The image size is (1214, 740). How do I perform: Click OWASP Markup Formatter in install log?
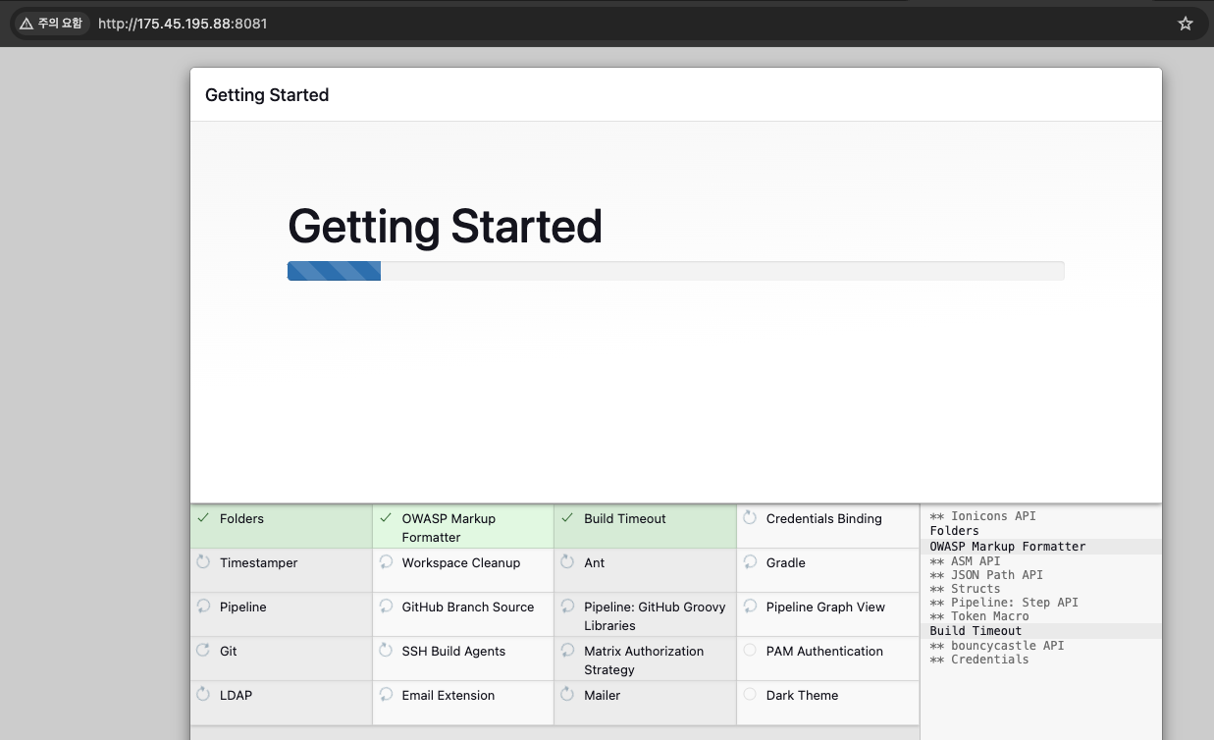coord(1008,547)
